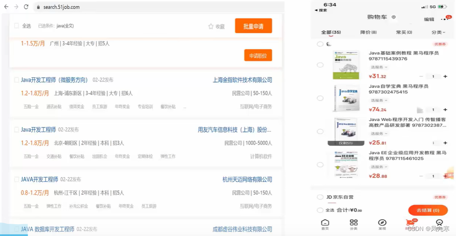Select the Java EE企业级应用开发教程 item radio
This screenshot has height=236, width=456.
pyautogui.click(x=320, y=165)
